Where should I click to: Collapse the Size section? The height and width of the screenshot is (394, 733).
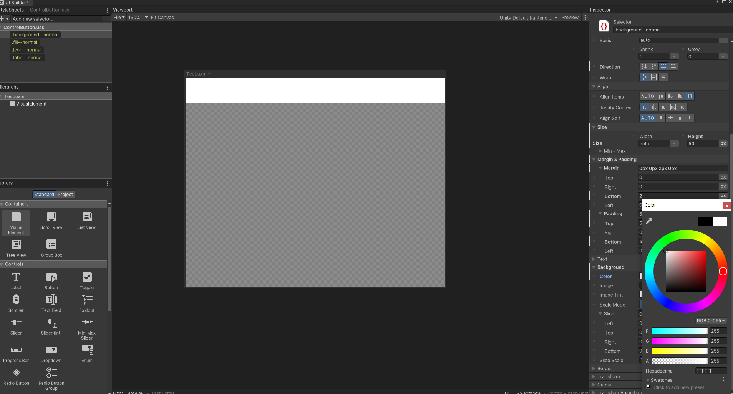click(x=594, y=127)
